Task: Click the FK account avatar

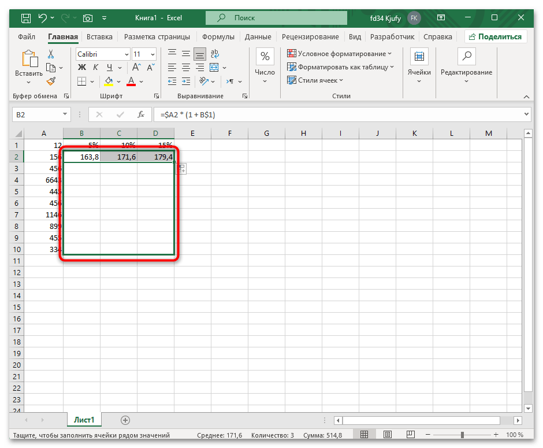Action: [414, 18]
